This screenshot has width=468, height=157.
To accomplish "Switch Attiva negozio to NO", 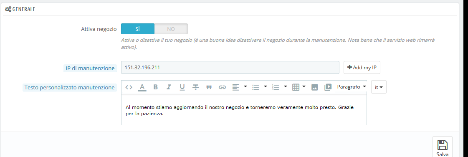I will (171, 29).
